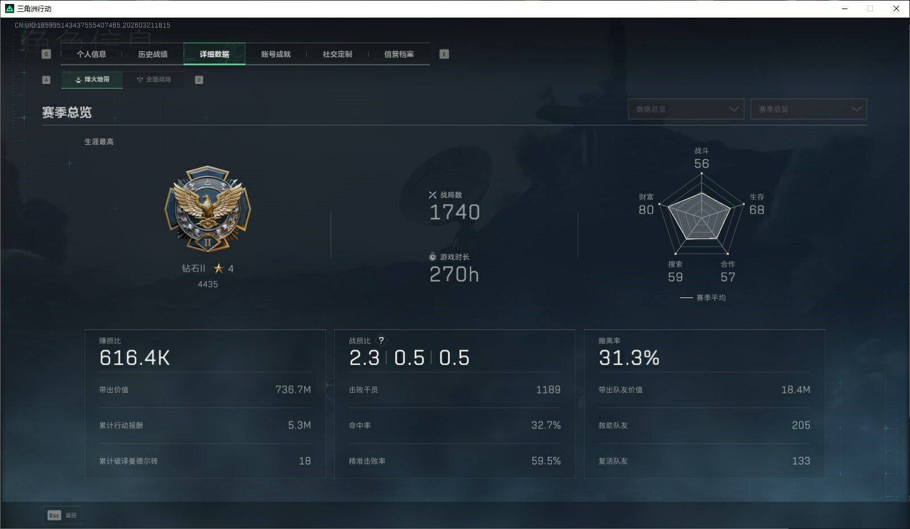Click the Diamond II eagle rank badge
The width and height of the screenshot is (910, 529).
tap(208, 209)
